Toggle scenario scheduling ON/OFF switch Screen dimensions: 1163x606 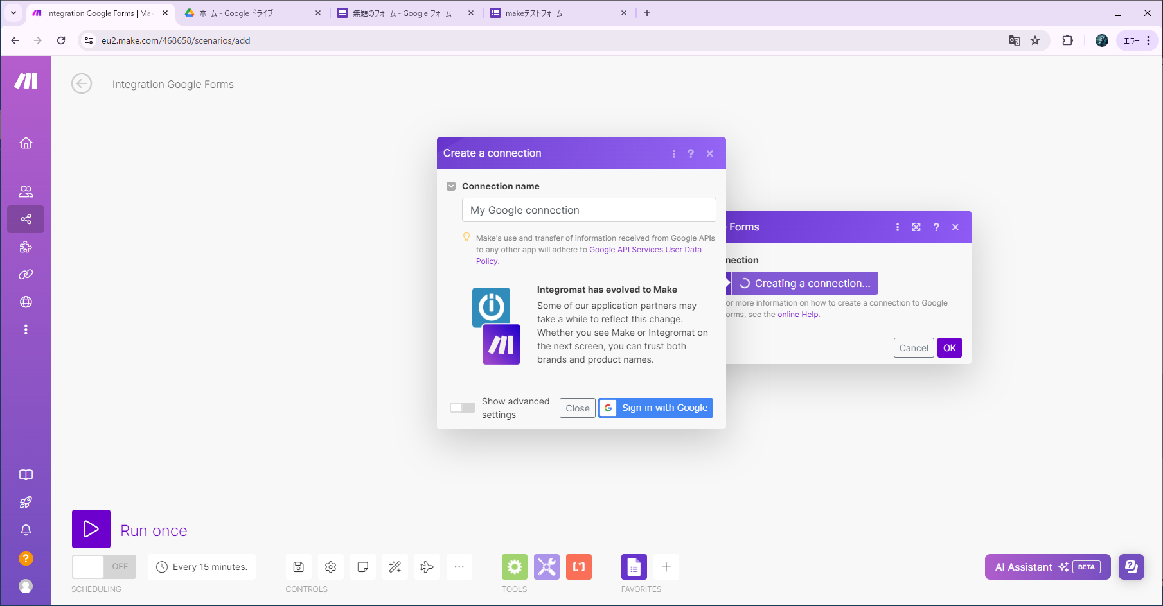[104, 567]
